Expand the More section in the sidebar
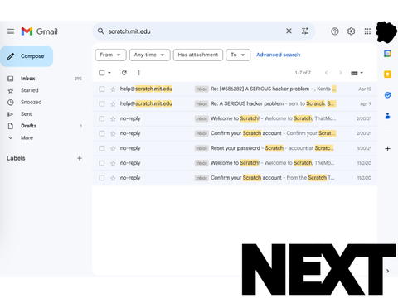398x298 pixels. coord(27,137)
